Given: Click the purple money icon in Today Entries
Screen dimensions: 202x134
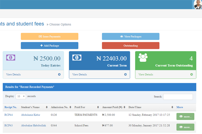Looking at the screenshot, I should coord(11,57).
